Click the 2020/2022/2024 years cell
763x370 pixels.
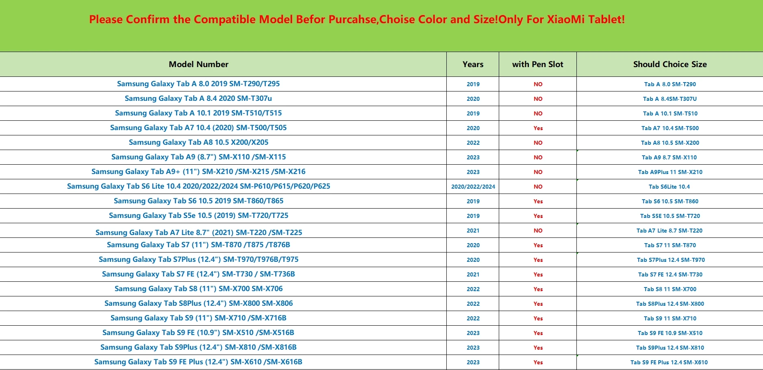[473, 187]
